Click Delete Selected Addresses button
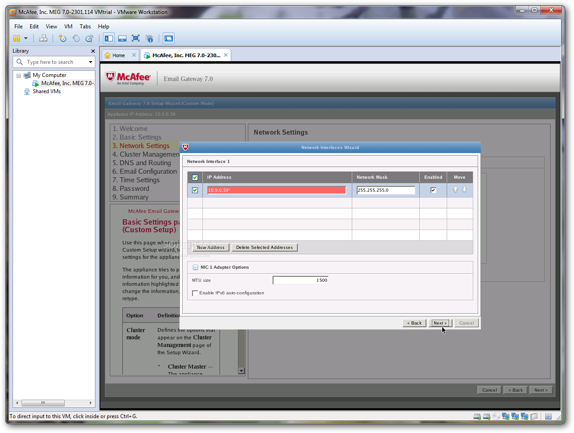Screen dimensions: 574x433 [265, 248]
